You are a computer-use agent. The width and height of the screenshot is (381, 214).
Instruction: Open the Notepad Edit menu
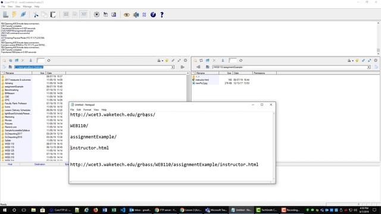[79, 109]
